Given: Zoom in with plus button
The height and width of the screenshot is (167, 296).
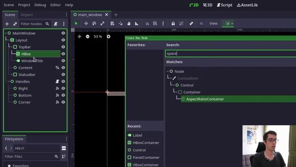Looking at the screenshot, I should [109, 37].
